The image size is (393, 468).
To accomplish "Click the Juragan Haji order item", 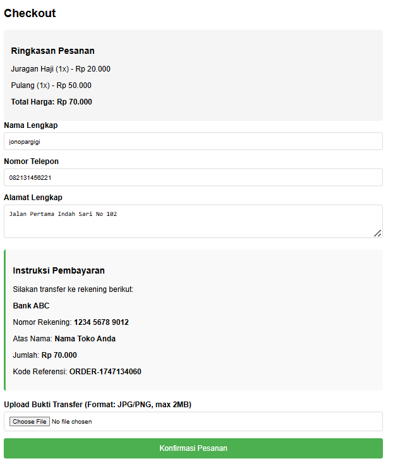I will [61, 69].
